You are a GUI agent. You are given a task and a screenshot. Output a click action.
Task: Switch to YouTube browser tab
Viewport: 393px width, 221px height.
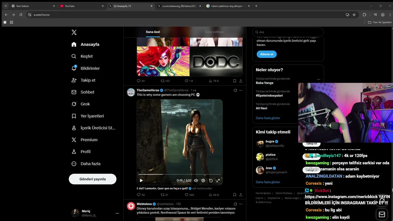(x=82, y=6)
